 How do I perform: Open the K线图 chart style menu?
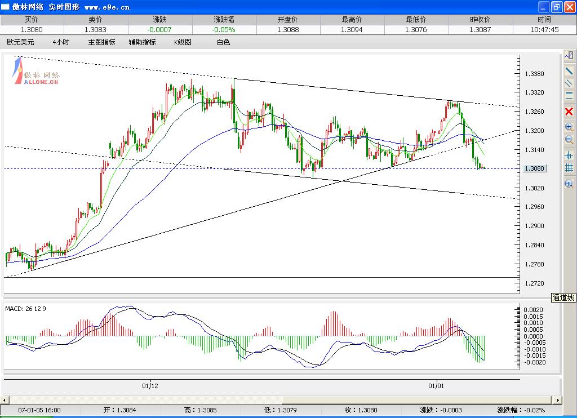[183, 42]
